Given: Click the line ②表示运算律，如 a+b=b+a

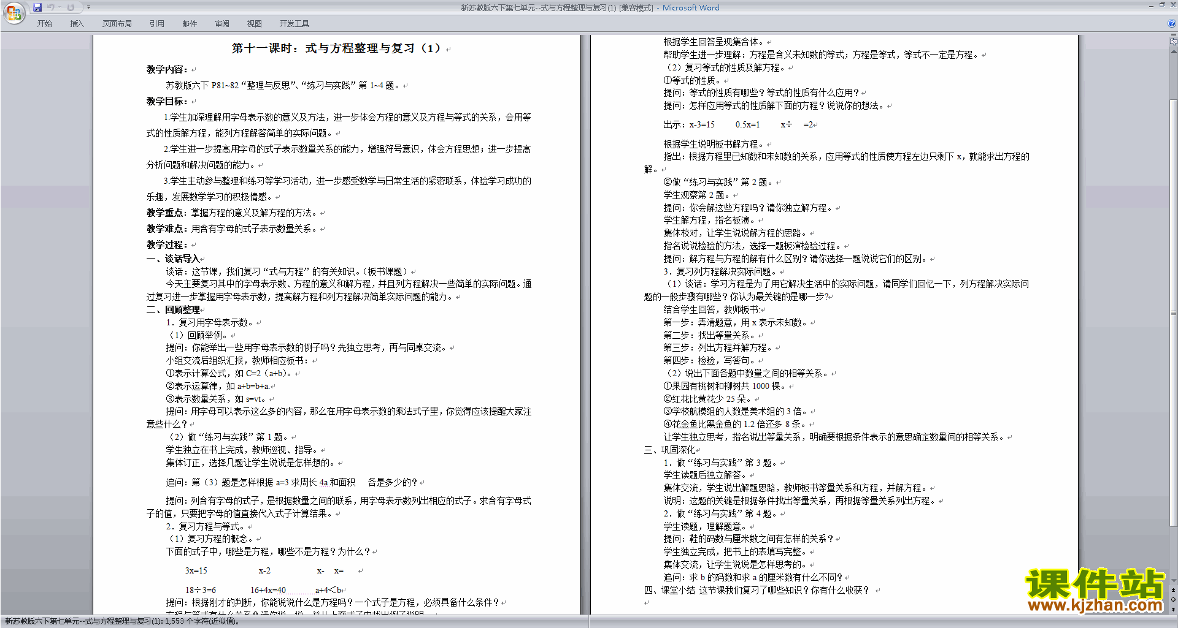Looking at the screenshot, I should (217, 386).
